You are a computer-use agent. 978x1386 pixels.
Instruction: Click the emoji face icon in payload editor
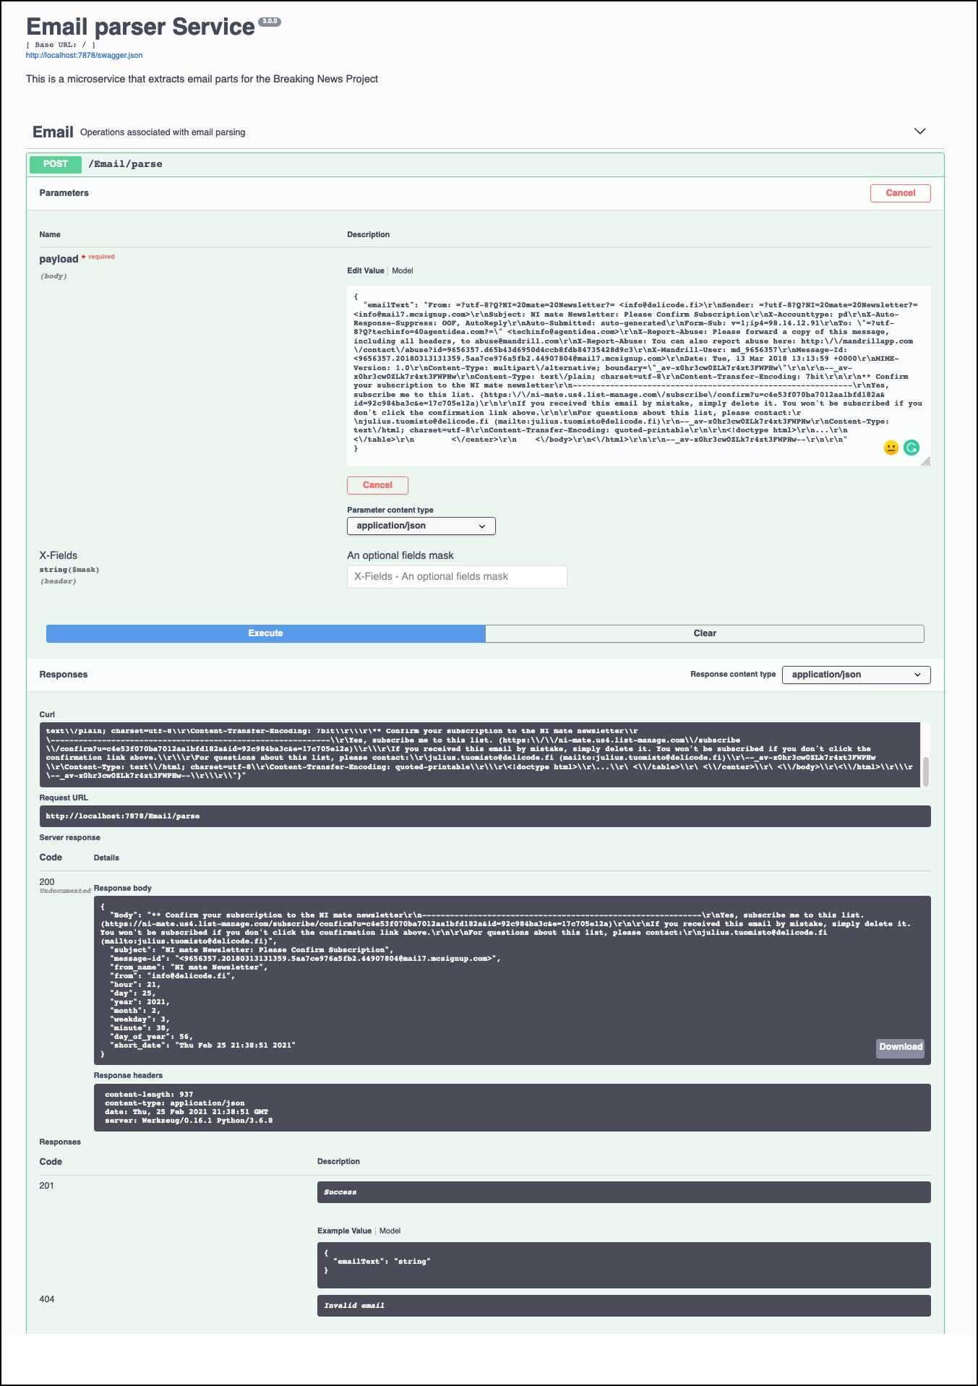(891, 448)
